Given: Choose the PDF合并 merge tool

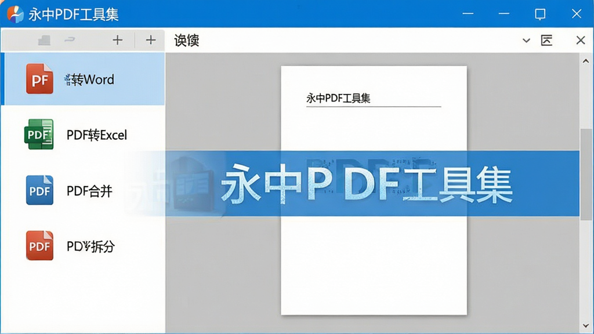Looking at the screenshot, I should point(84,190).
